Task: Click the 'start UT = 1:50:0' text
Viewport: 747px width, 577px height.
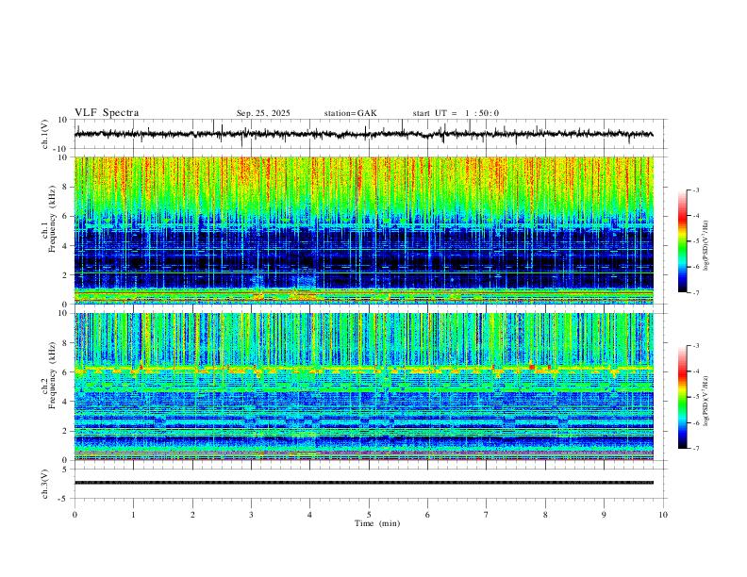Action: 456,113
